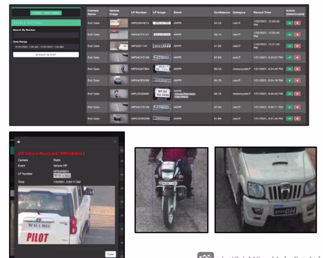Open the PILOT vehicle photo in popup

click(66, 215)
